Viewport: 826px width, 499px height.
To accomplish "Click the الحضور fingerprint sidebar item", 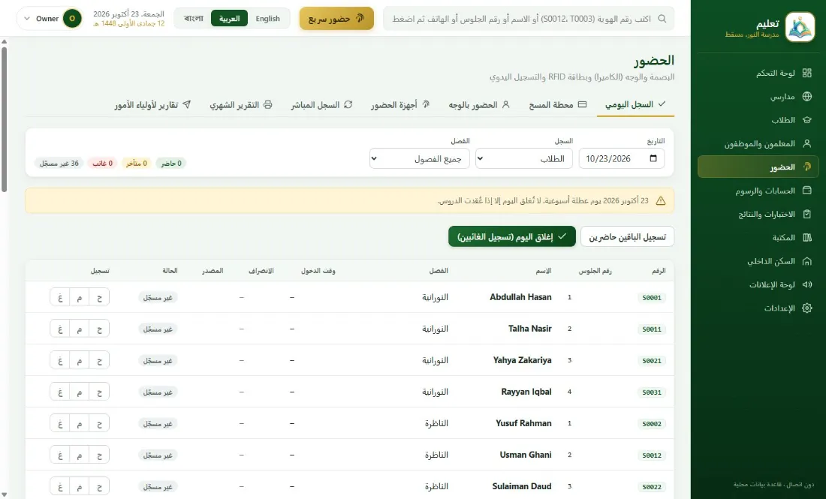I will point(758,167).
